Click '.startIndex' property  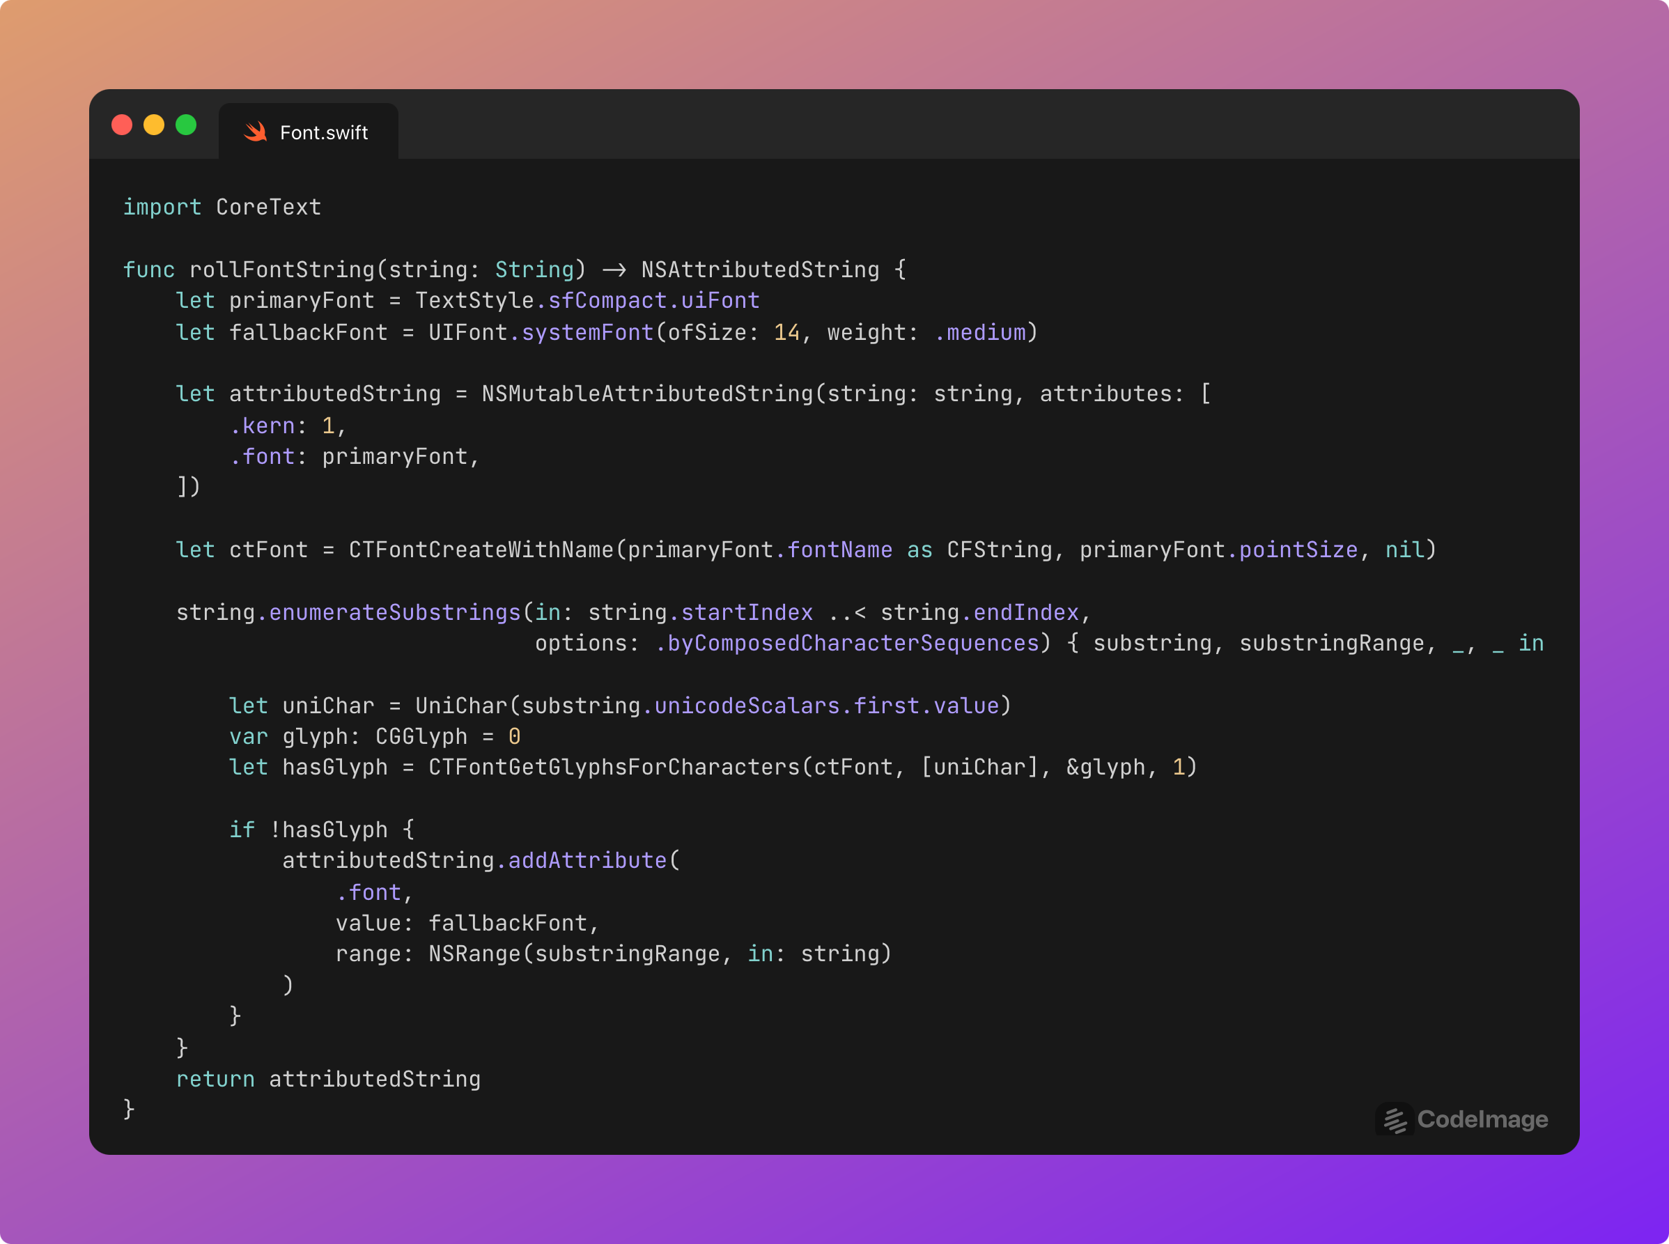740,612
